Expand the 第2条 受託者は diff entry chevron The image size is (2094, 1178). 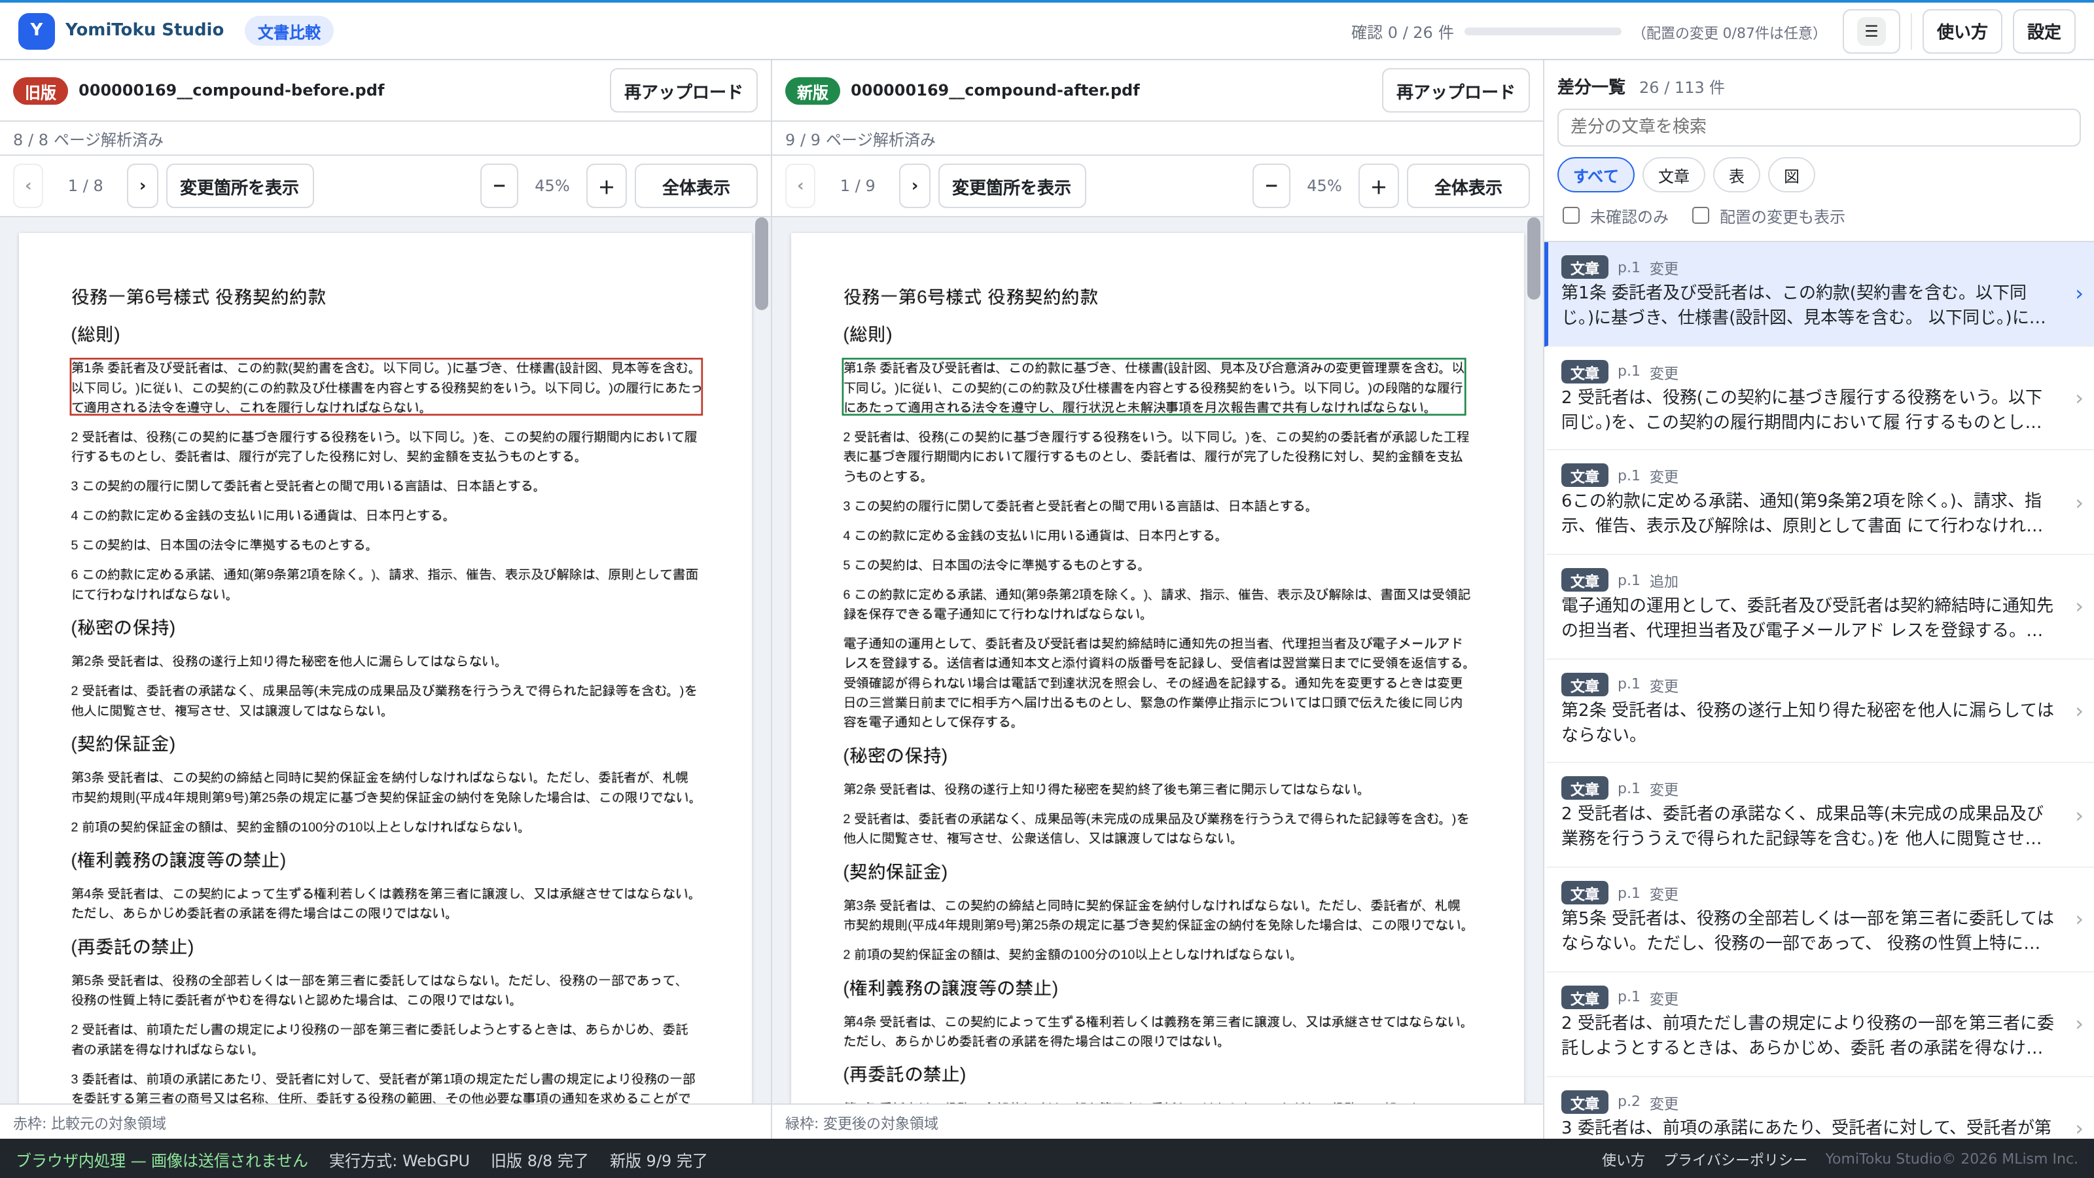pos(2078,711)
